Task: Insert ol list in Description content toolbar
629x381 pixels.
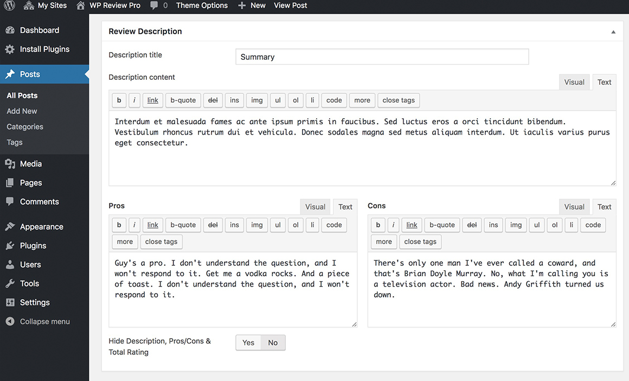Action: click(296, 100)
